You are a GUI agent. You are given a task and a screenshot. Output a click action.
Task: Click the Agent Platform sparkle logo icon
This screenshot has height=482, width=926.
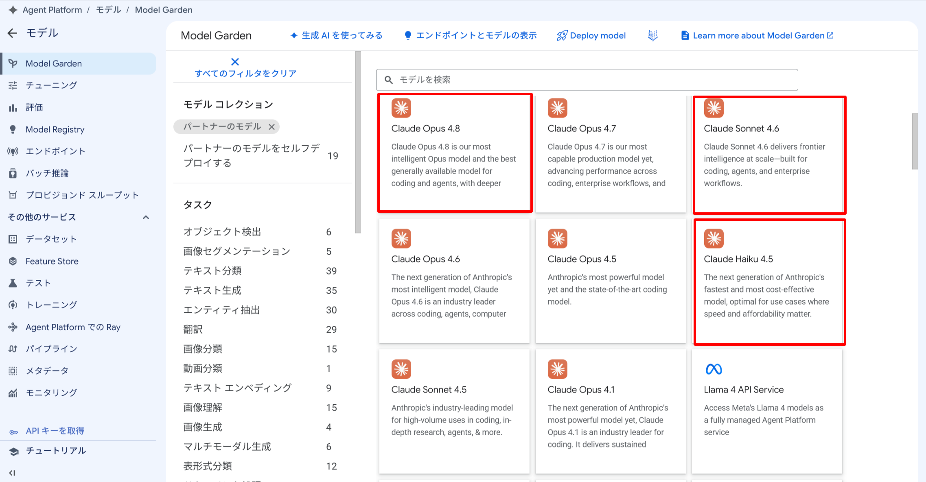(x=13, y=10)
